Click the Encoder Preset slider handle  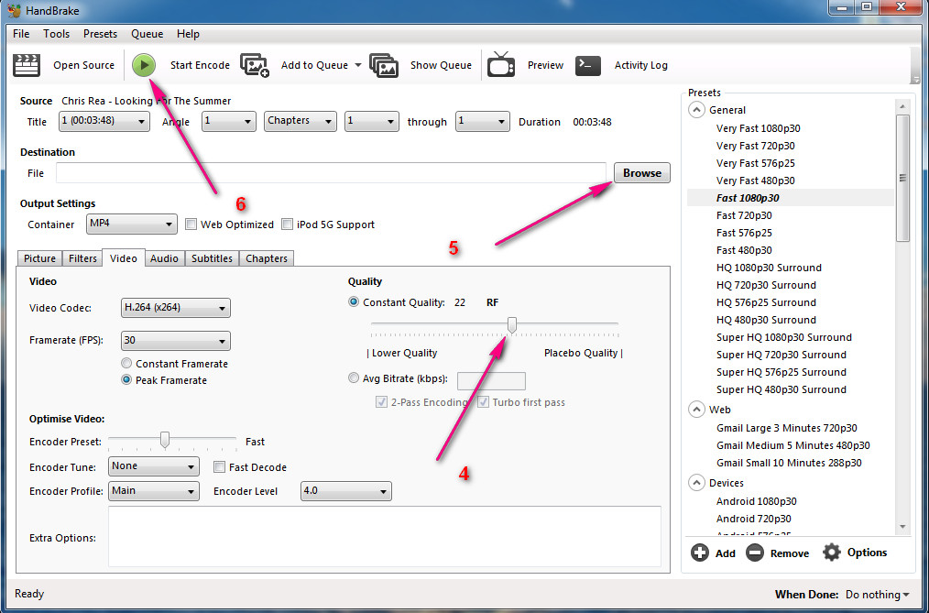[165, 440]
